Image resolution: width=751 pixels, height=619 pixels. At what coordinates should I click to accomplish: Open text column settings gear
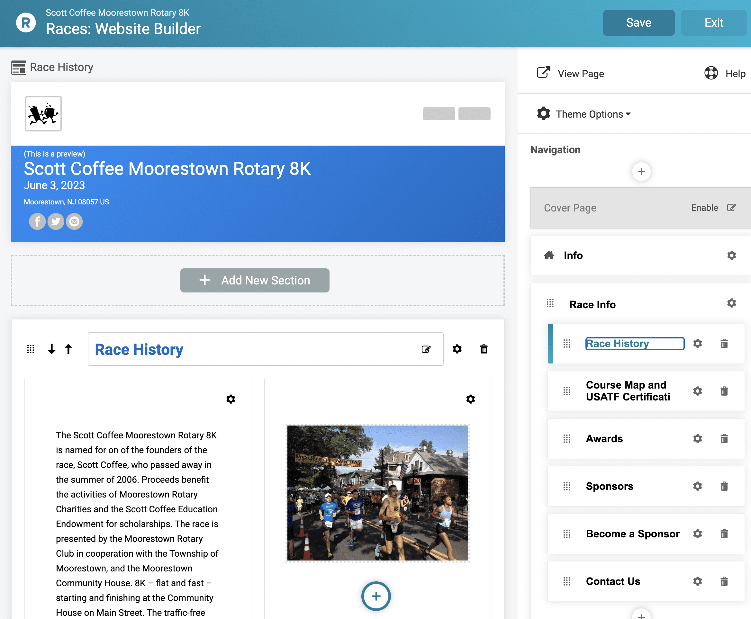pyautogui.click(x=231, y=399)
